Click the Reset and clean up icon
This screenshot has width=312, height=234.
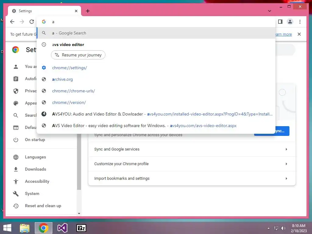click(16, 206)
